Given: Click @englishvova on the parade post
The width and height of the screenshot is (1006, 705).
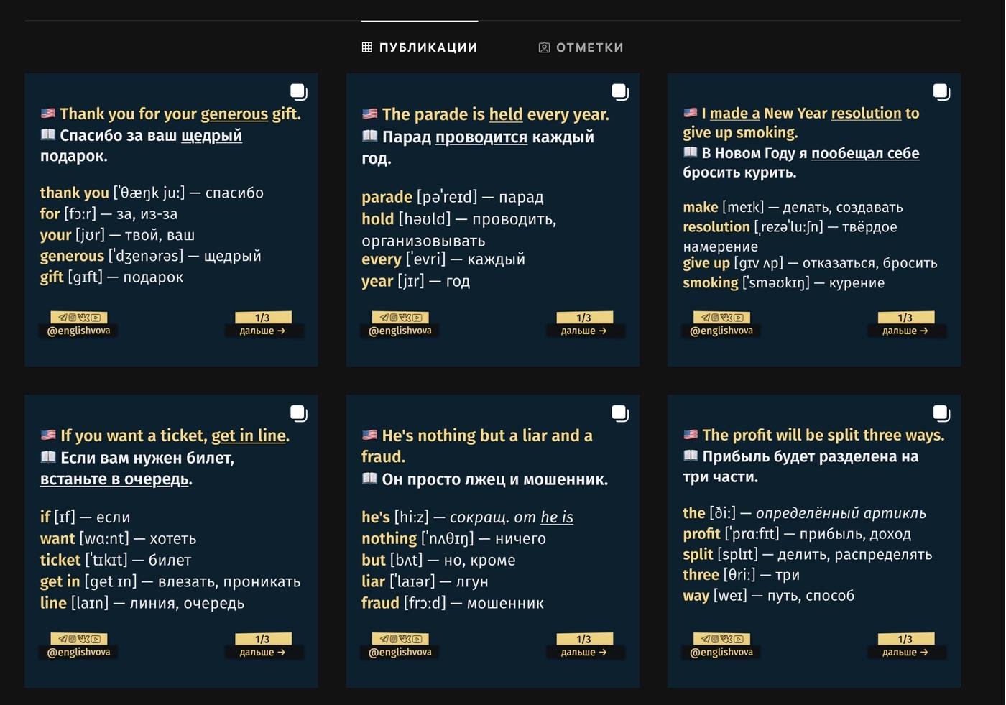Looking at the screenshot, I should tap(400, 331).
